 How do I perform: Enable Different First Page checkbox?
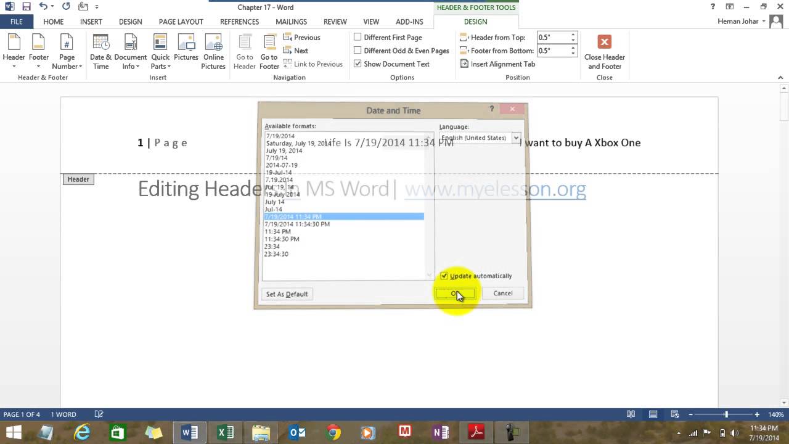tap(358, 37)
